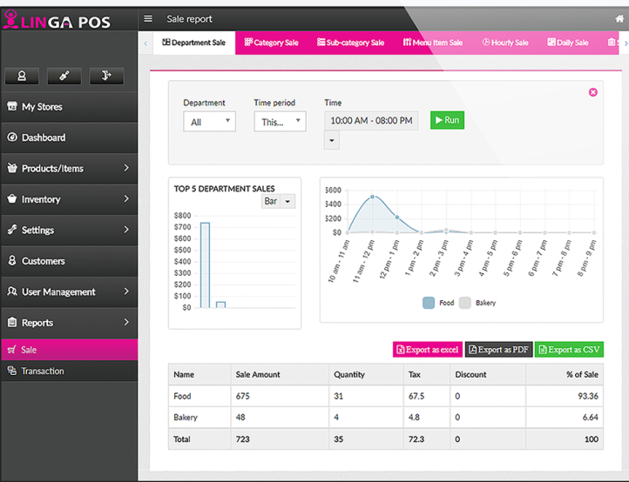Click the hamburger menu icon

(x=148, y=18)
